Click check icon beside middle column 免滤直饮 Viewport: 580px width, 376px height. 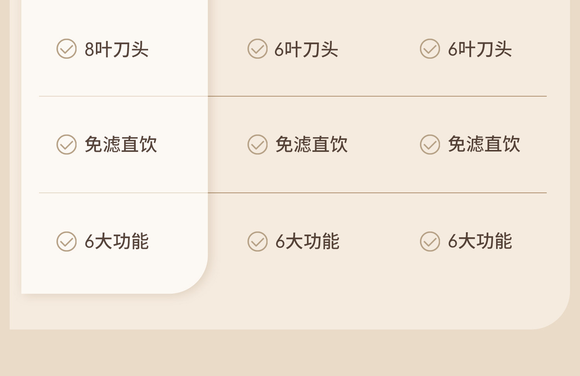pyautogui.click(x=258, y=145)
